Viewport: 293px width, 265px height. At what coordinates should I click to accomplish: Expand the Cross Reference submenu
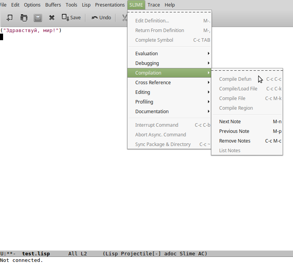click(x=169, y=83)
